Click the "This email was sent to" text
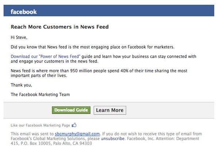219x150 pixels. coord(32,134)
